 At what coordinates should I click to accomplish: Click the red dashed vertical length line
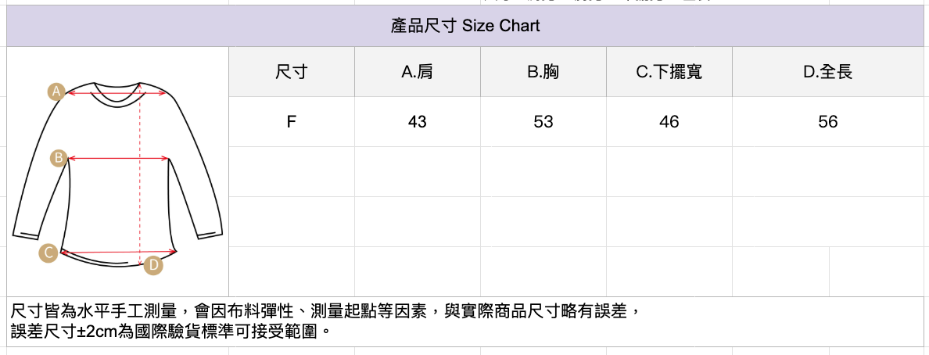pyautogui.click(x=139, y=180)
